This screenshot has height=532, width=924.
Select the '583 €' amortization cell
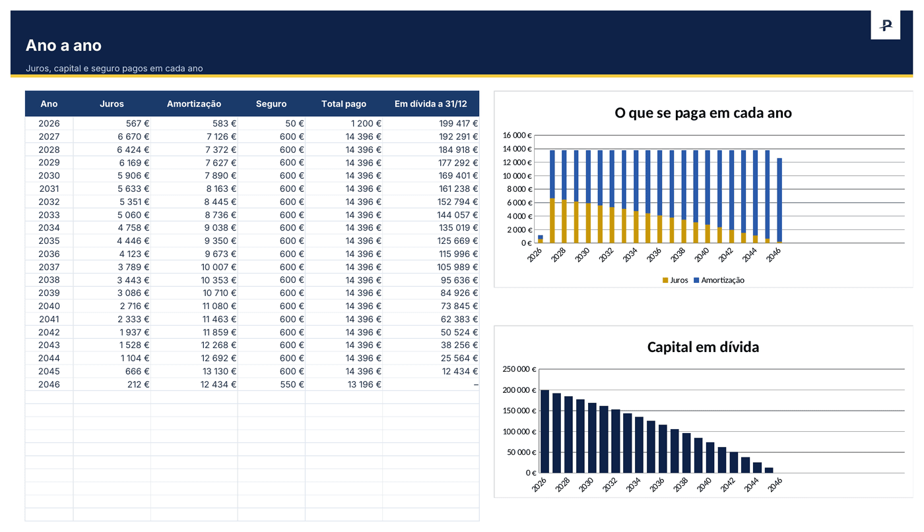pos(194,123)
